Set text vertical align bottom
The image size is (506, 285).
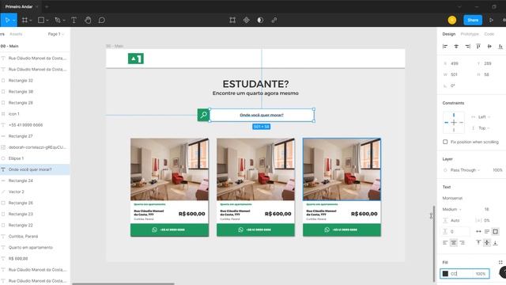pyautogui.click(x=496, y=242)
